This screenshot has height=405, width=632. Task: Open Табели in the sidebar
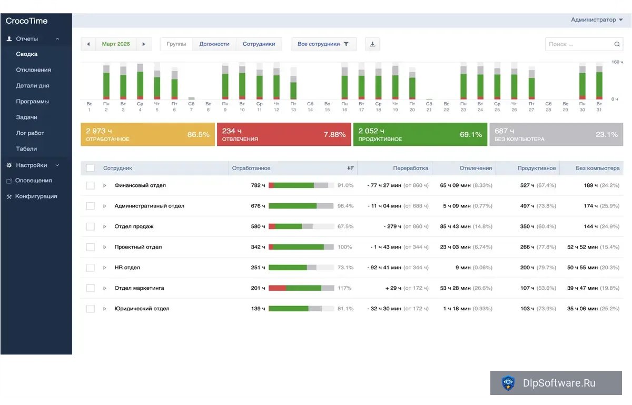(26, 149)
